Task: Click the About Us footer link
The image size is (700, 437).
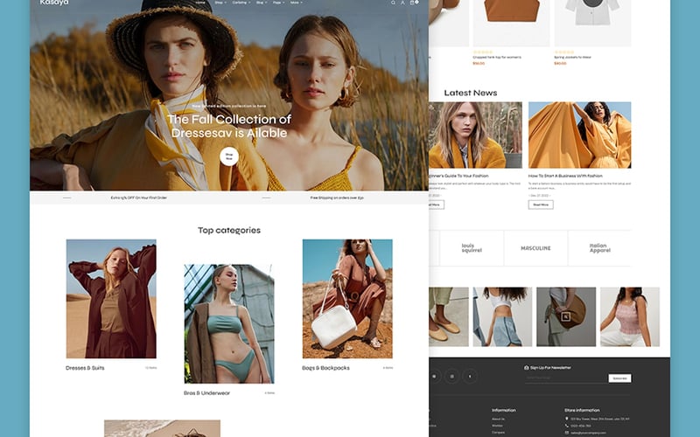Action: click(498, 419)
